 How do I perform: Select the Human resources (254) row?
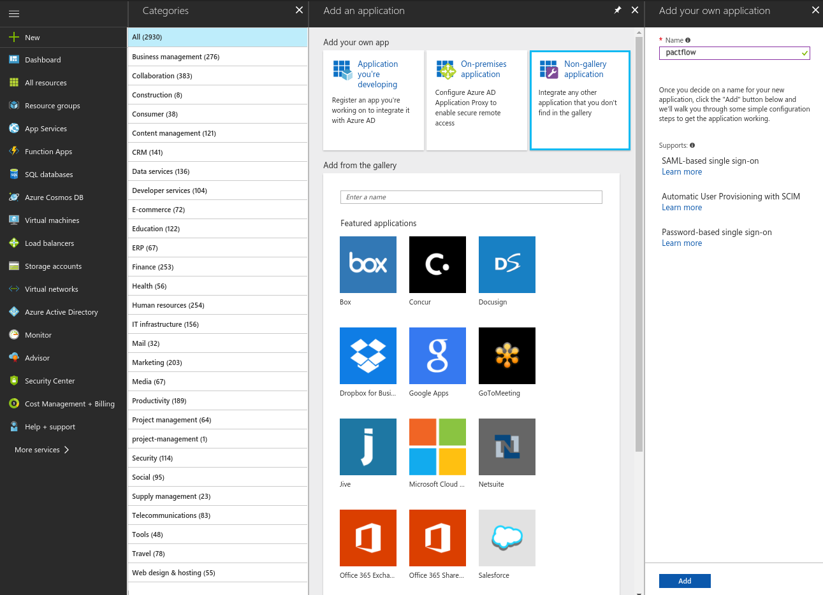tap(217, 305)
